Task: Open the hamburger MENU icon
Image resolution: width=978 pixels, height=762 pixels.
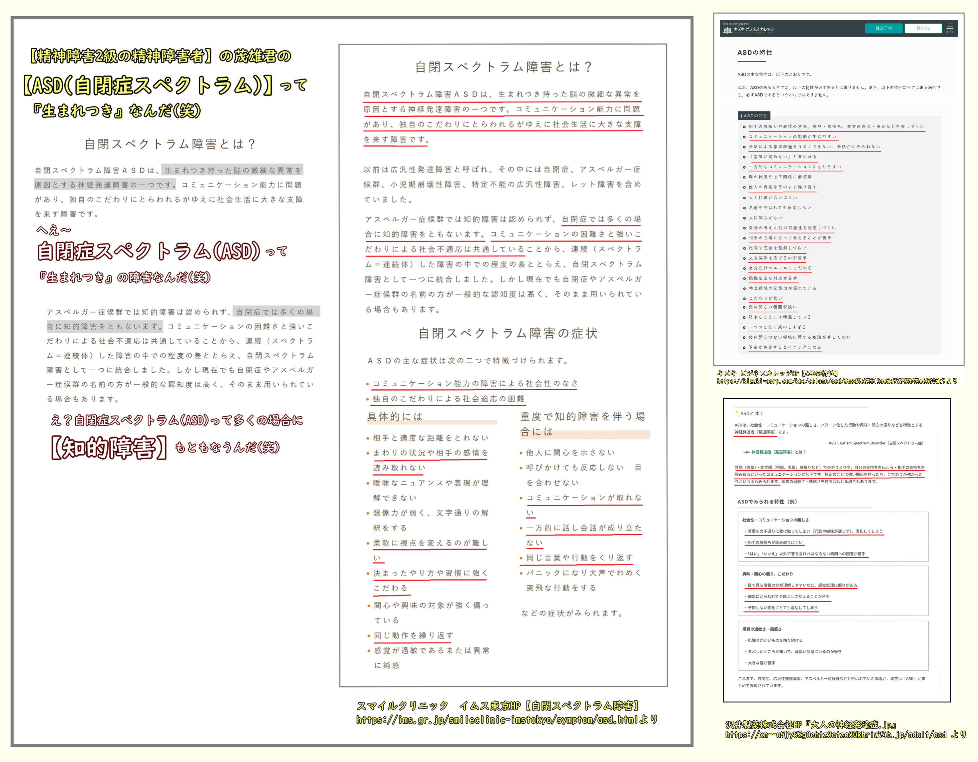Action: 950,28
